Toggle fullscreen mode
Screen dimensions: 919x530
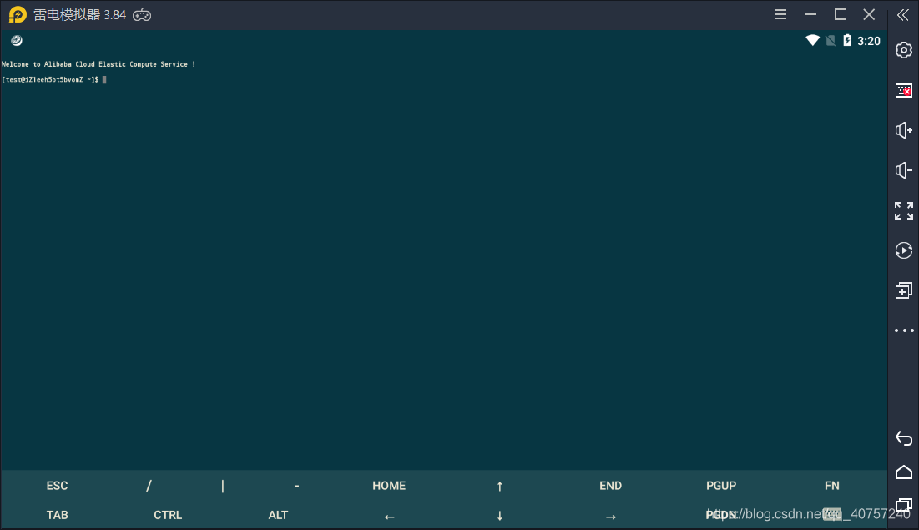904,210
